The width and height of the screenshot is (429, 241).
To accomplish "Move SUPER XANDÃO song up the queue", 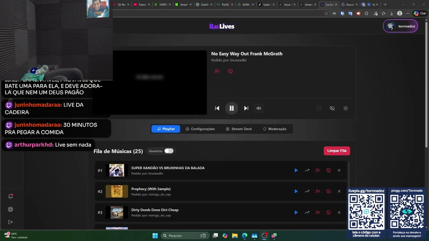I will 307,170.
